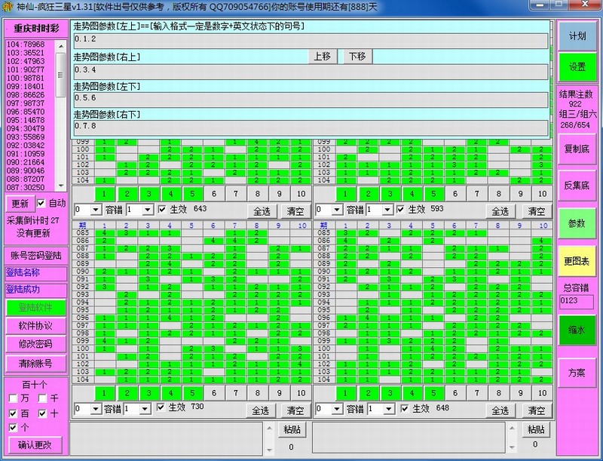Screen dimensions: 603x461
Task: Run the green 缩水 button
Action: coord(577,330)
